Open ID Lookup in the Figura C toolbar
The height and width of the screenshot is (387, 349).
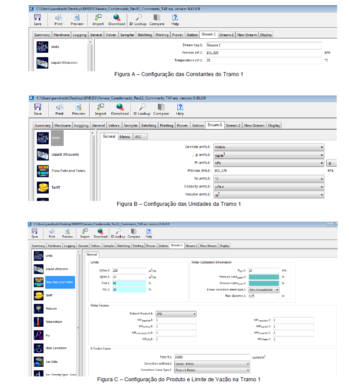pos(118,233)
